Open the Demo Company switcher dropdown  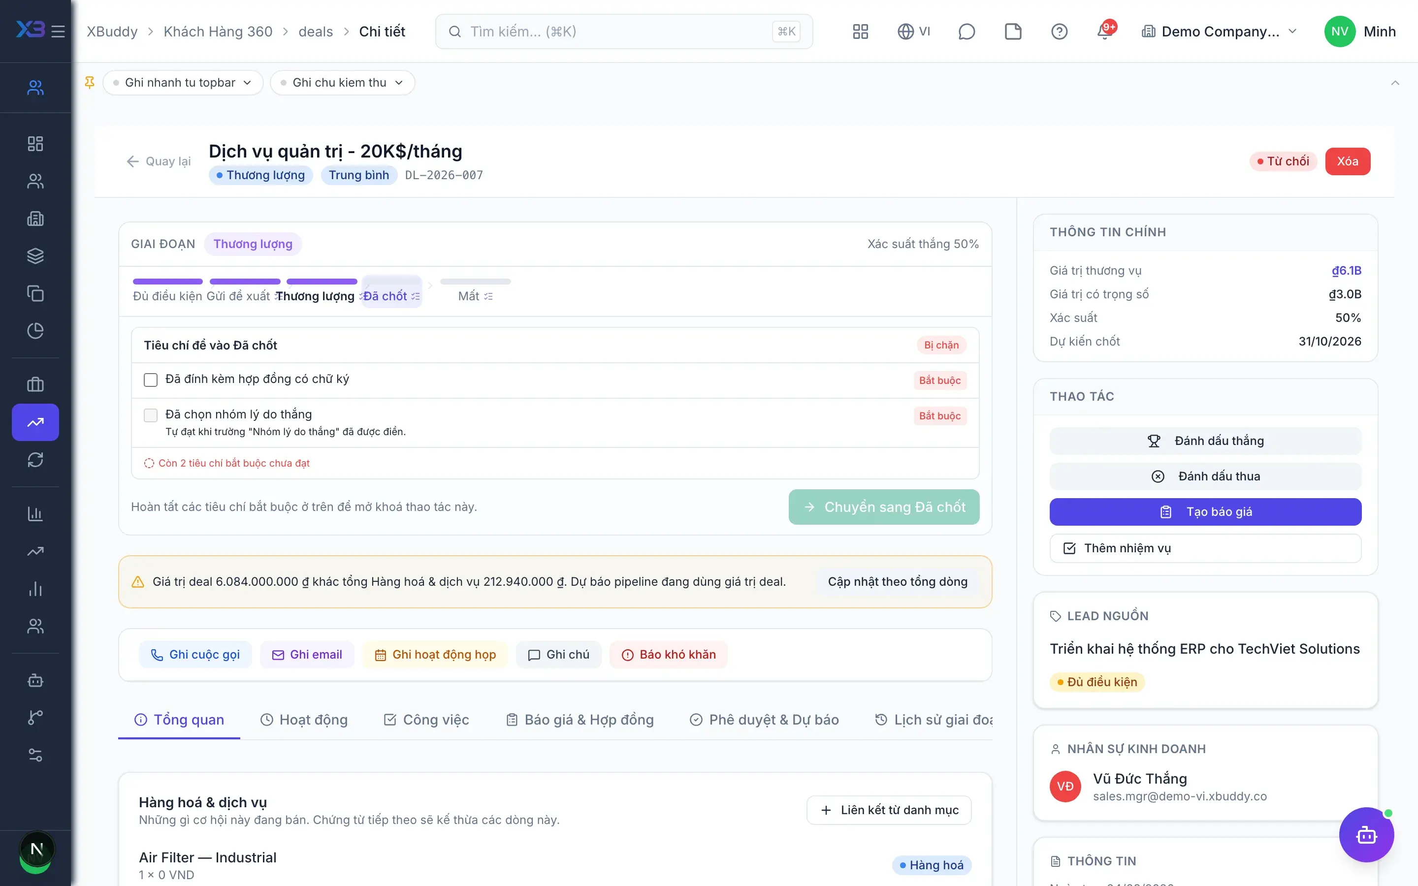point(1220,32)
